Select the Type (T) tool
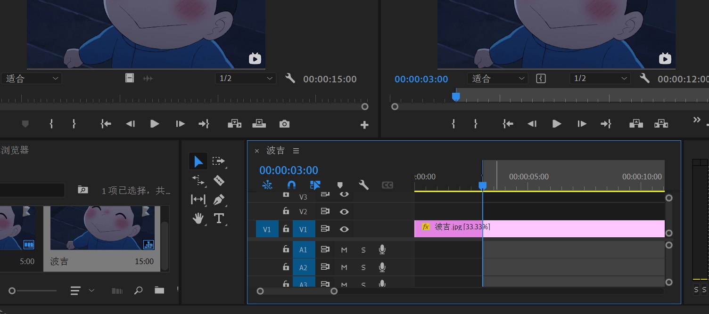The height and width of the screenshot is (314, 709). coord(219,218)
